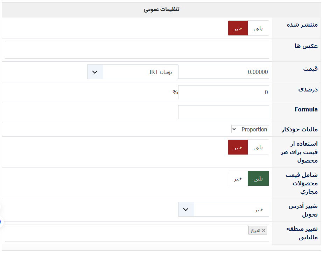
Task: Disable شامل قیمت محصولات مجازی by clicking خیر
Action: click(238, 178)
